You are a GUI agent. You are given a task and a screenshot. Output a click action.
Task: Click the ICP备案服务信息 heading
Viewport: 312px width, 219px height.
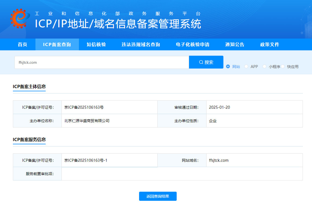click(x=29, y=139)
